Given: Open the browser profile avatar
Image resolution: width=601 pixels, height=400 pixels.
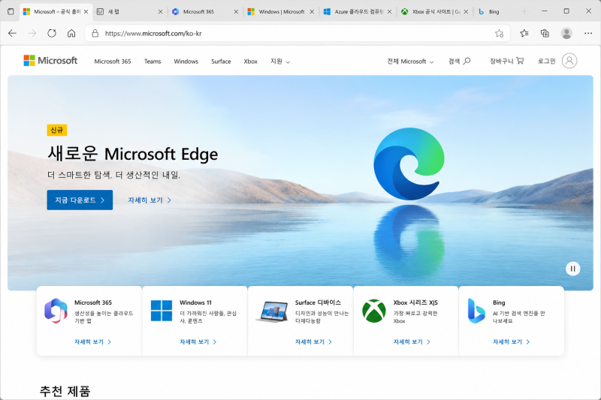Looking at the screenshot, I should pyautogui.click(x=566, y=33).
